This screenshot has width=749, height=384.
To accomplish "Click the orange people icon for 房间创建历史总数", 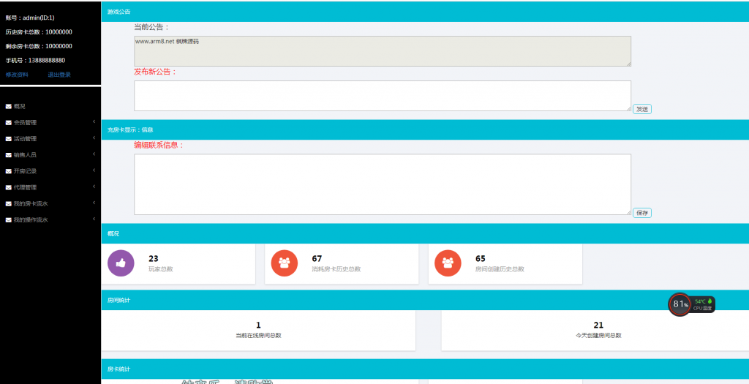I will 448,263.
